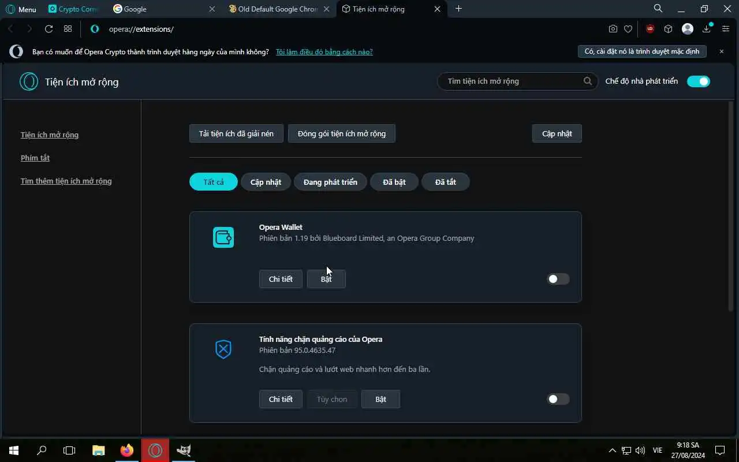This screenshot has width=739, height=462.
Task: Open the Windows notification center icon
Action: [x=720, y=450]
